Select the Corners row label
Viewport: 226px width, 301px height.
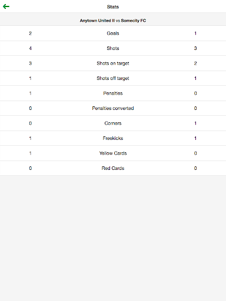tap(113, 123)
